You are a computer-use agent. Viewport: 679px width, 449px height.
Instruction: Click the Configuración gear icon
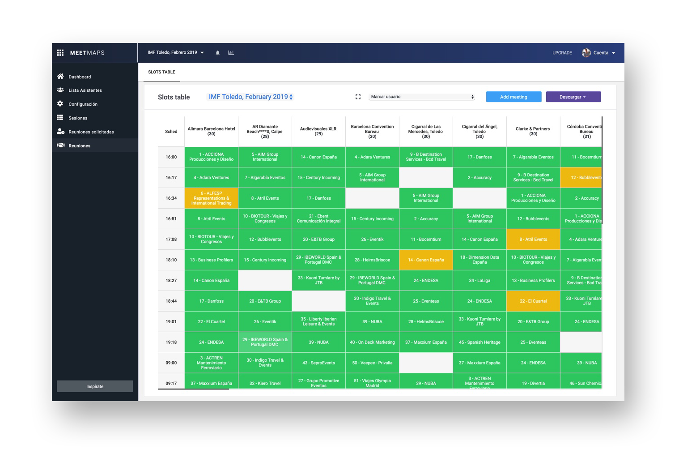(x=60, y=104)
